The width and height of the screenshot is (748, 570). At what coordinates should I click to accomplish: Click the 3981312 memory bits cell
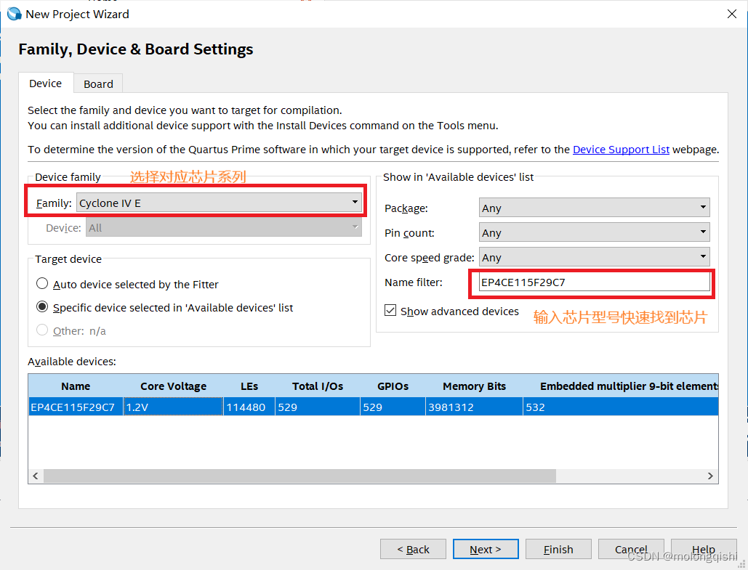tap(474, 407)
